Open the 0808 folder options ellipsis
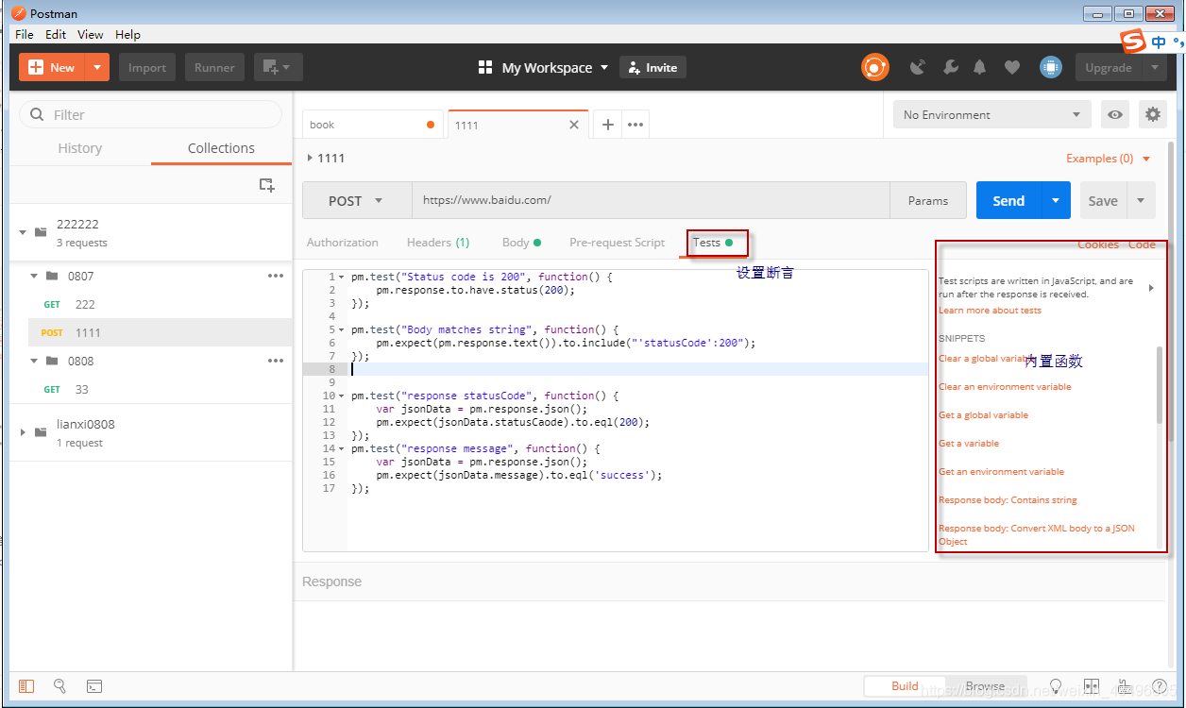Viewport: 1186px width, 708px height. pos(276,361)
